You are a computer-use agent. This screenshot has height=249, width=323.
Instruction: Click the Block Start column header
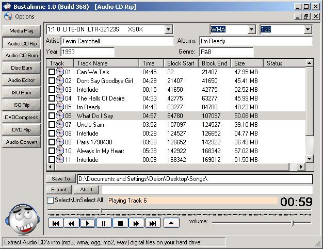click(x=181, y=63)
